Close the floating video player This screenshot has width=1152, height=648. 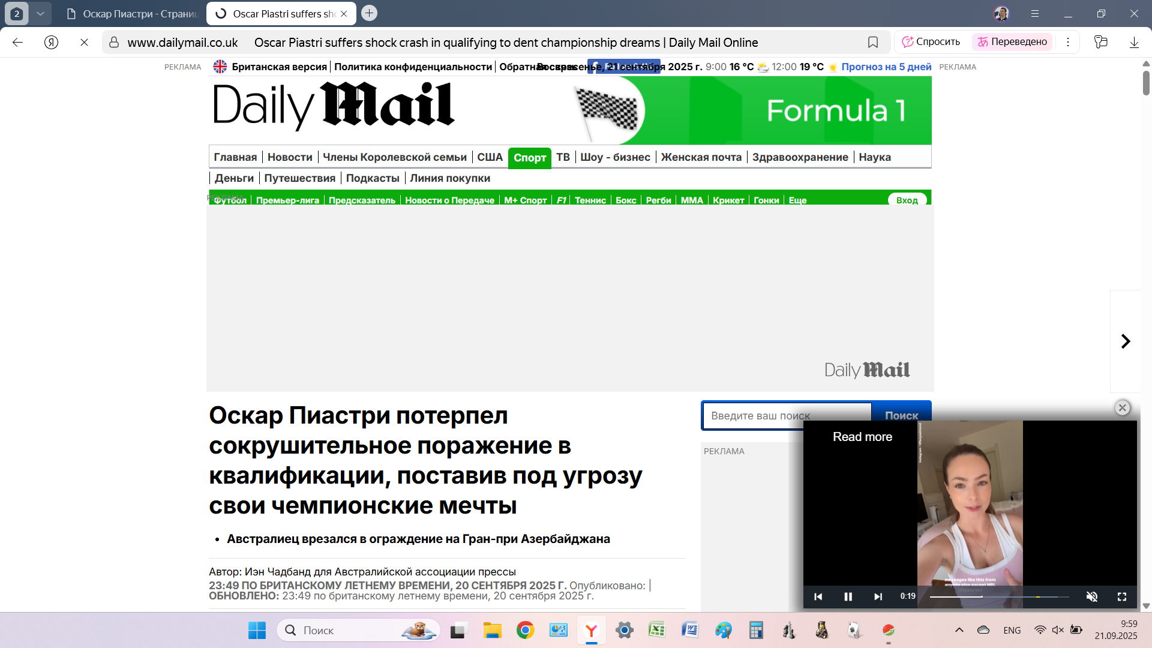1123,407
